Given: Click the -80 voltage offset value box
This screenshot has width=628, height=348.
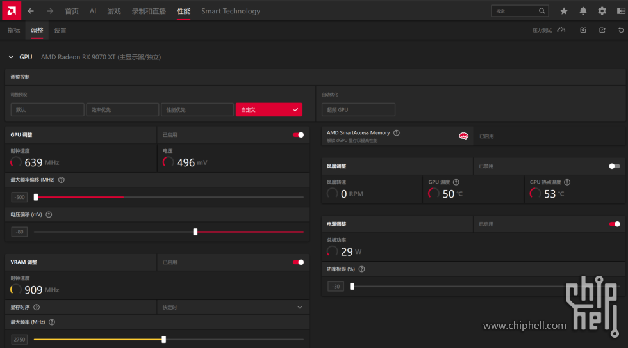Looking at the screenshot, I should click(19, 232).
